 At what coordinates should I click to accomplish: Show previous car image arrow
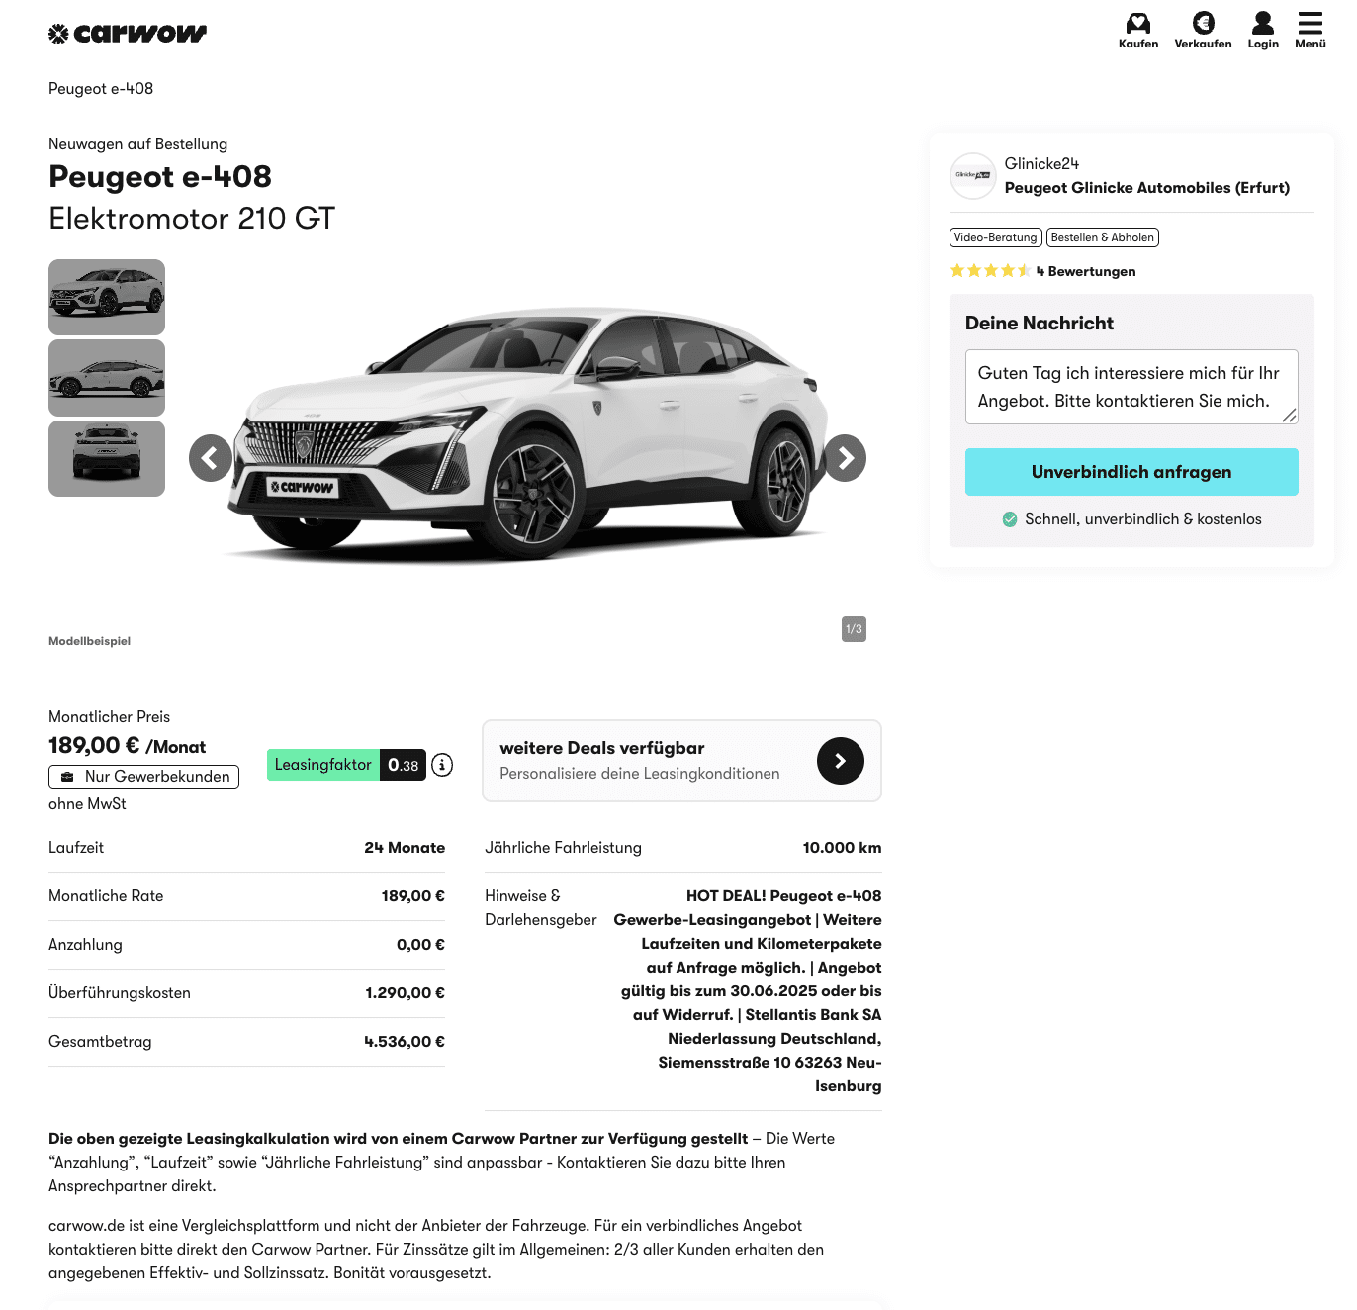click(x=211, y=458)
